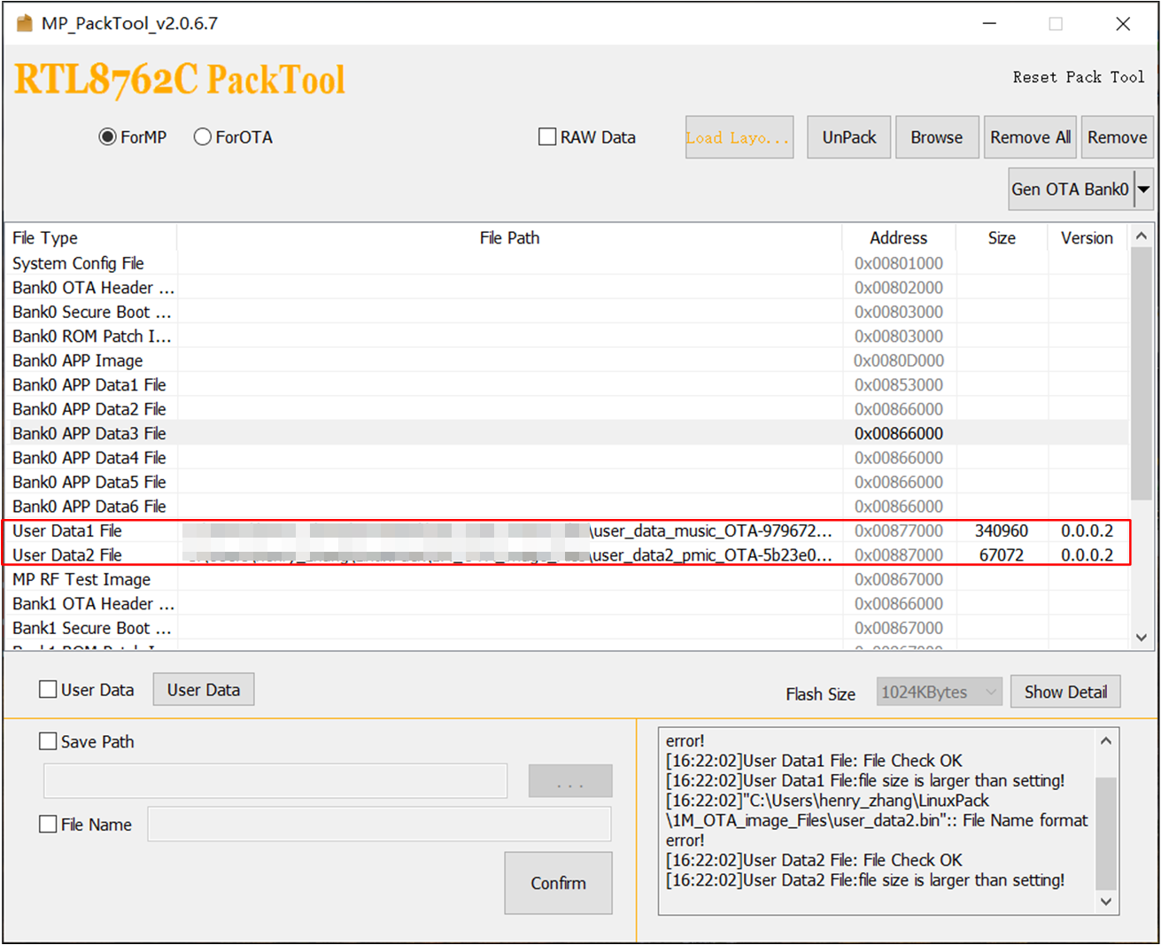Screen dimensions: 1161x945
Task: Click the MP_PackTool app icon in title bar
Action: pyautogui.click(x=24, y=23)
